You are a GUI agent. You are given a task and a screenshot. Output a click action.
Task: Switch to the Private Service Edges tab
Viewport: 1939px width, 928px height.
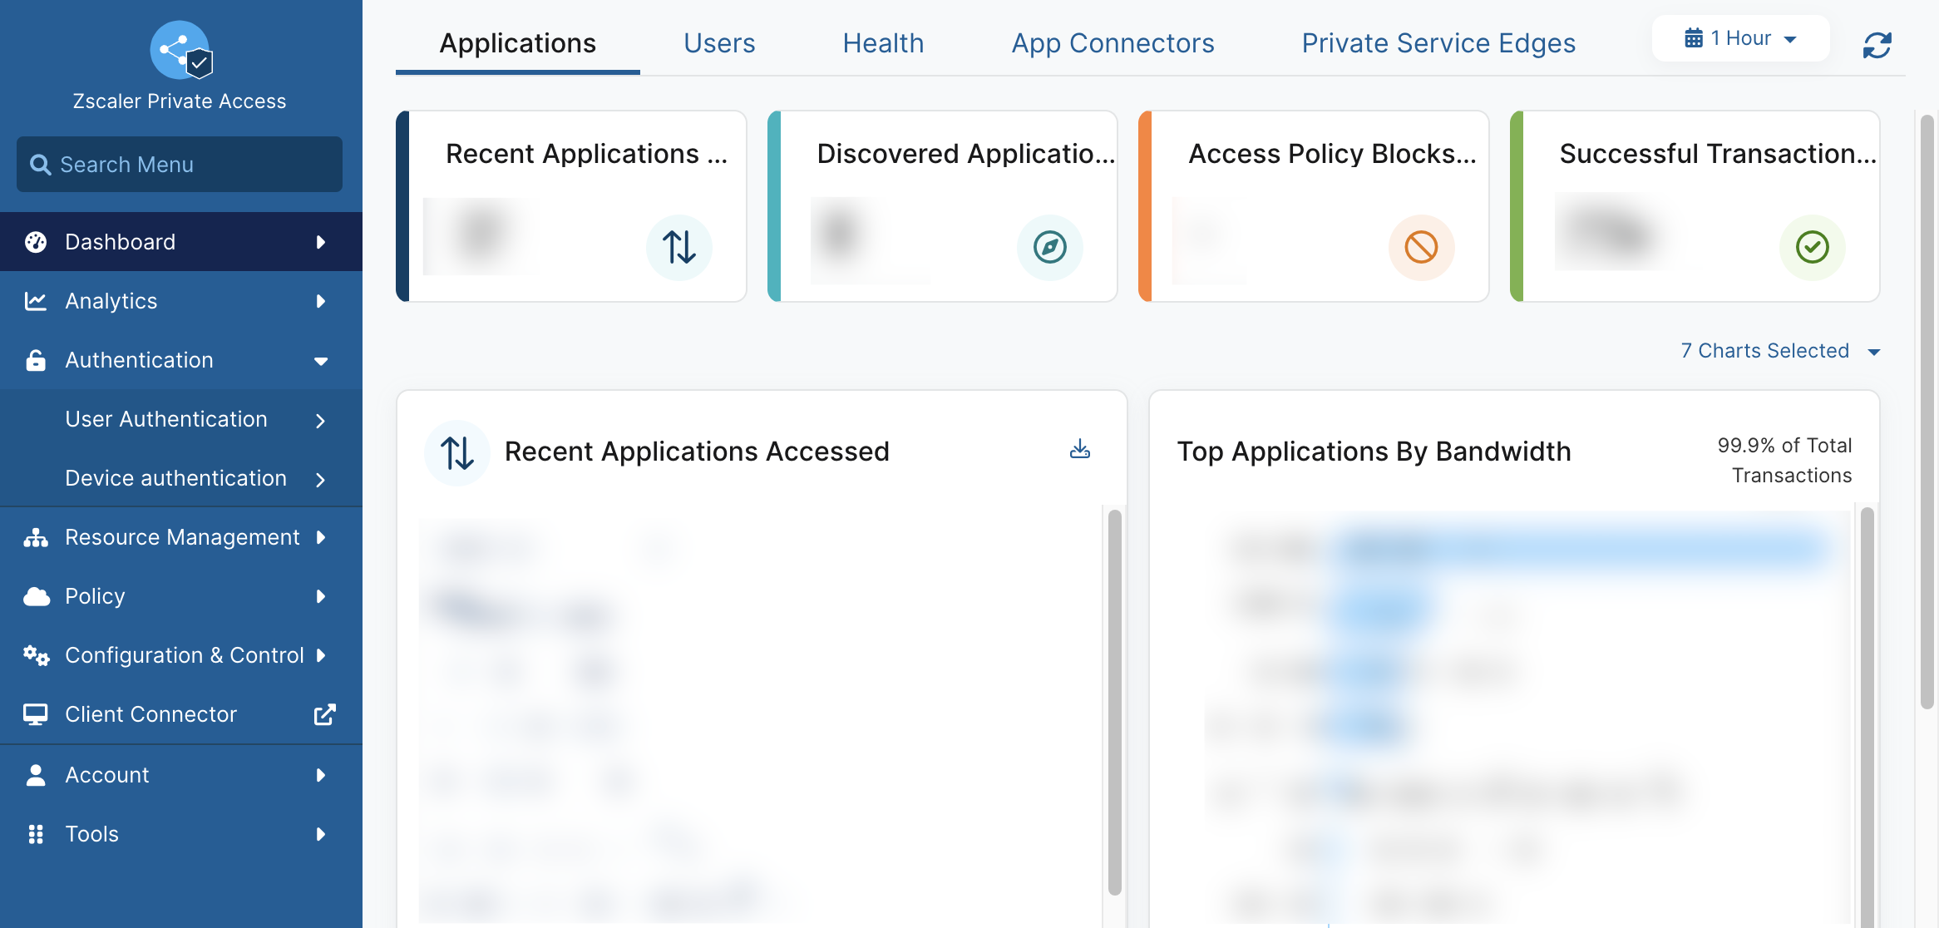coord(1438,43)
